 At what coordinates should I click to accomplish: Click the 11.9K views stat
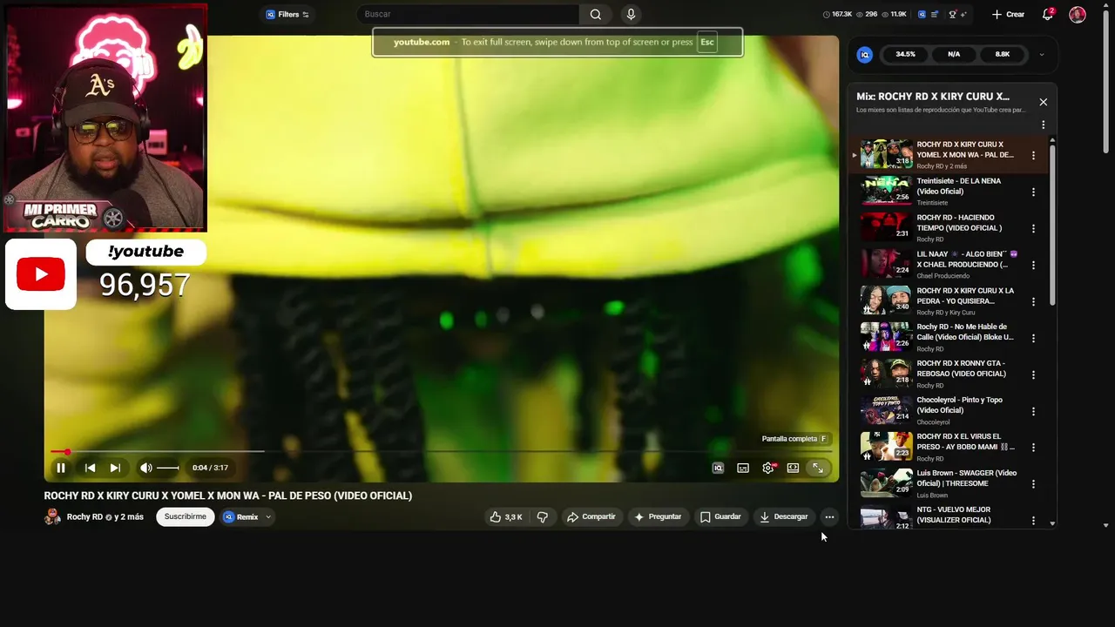[x=895, y=14]
